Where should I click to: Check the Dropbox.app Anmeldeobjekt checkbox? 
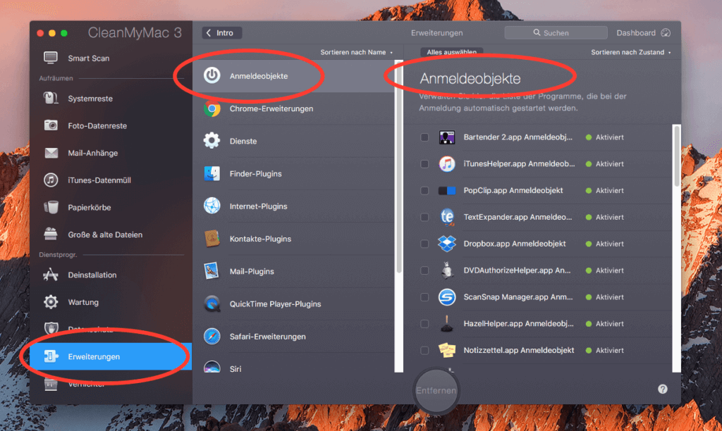tap(425, 244)
